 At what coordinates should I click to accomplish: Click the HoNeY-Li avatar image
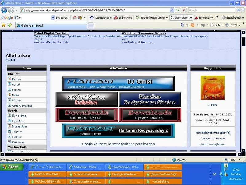click(213, 88)
